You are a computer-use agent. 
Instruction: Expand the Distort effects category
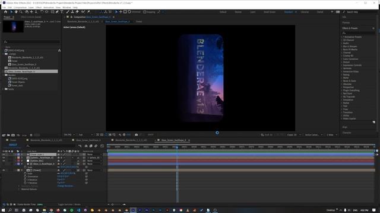pyautogui.click(x=342, y=62)
